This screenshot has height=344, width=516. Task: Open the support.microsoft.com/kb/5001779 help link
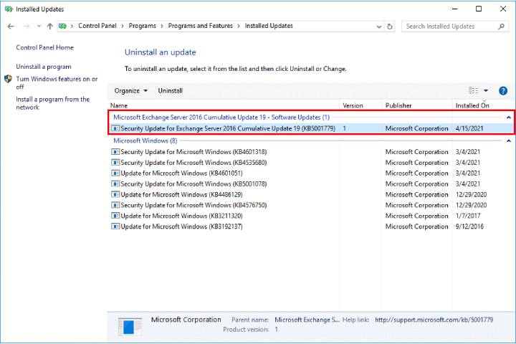coord(434,320)
